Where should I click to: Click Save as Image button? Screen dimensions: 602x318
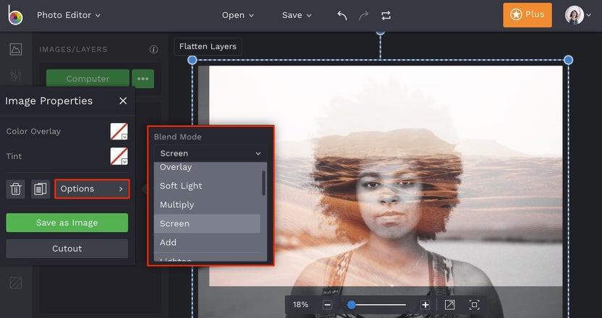pyautogui.click(x=67, y=223)
